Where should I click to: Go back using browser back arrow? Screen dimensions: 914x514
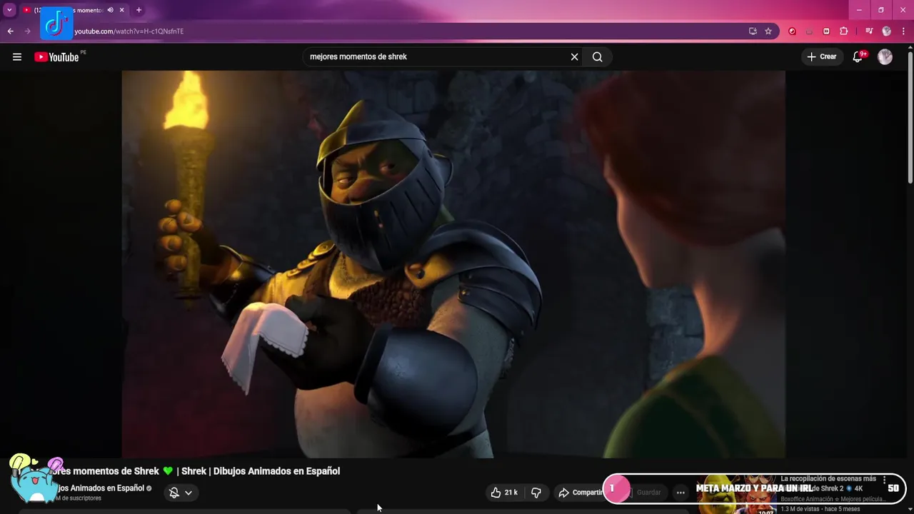[x=10, y=31]
